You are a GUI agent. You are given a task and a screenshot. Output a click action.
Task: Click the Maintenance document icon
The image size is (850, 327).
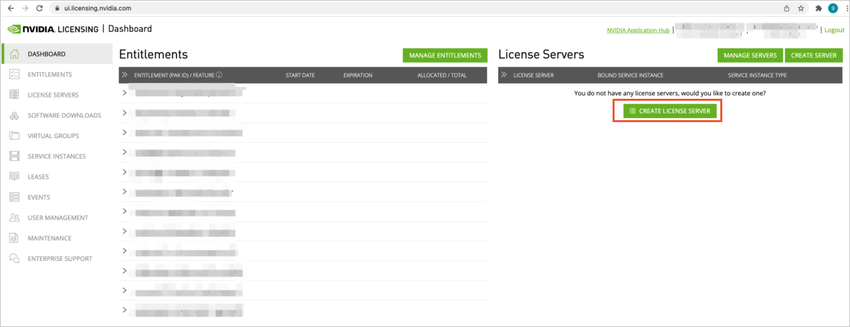[x=15, y=238]
